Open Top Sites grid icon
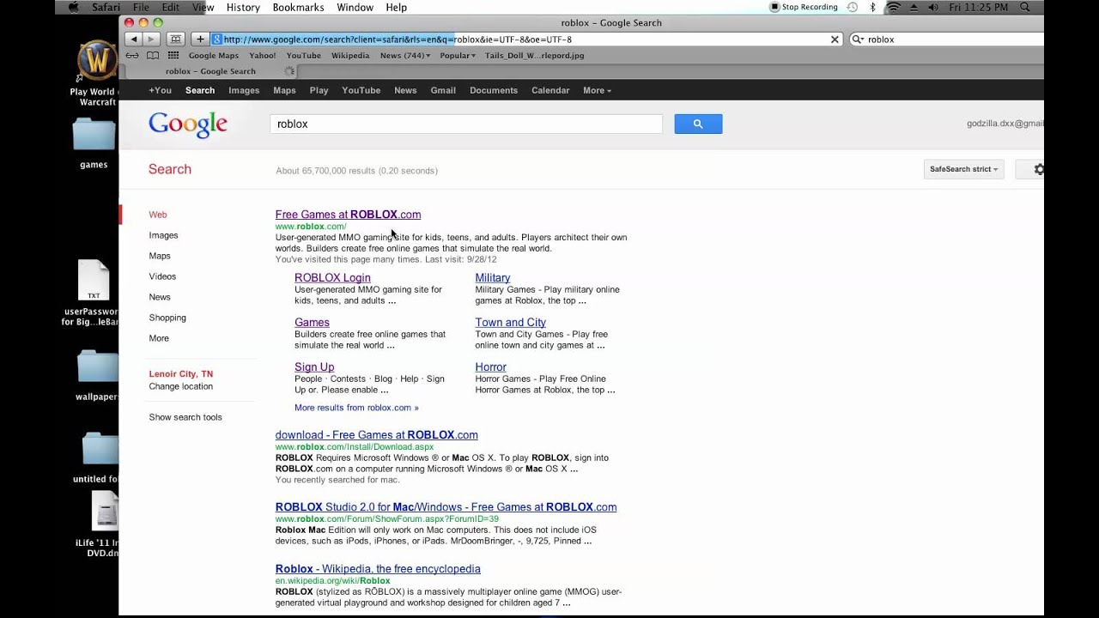 tap(173, 56)
